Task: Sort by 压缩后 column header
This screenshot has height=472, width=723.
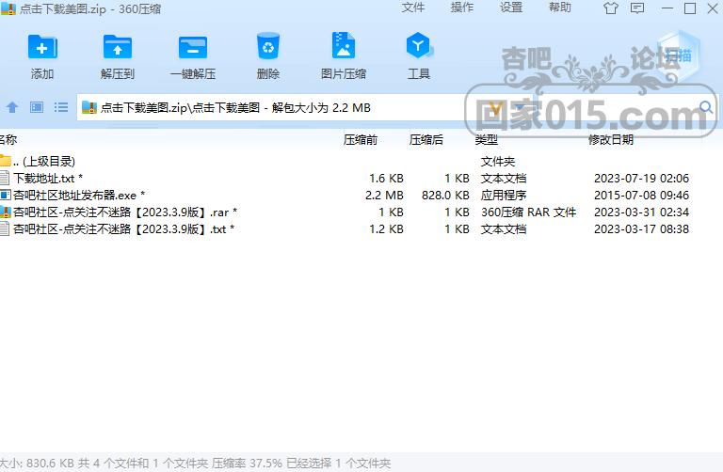Action: click(426, 139)
